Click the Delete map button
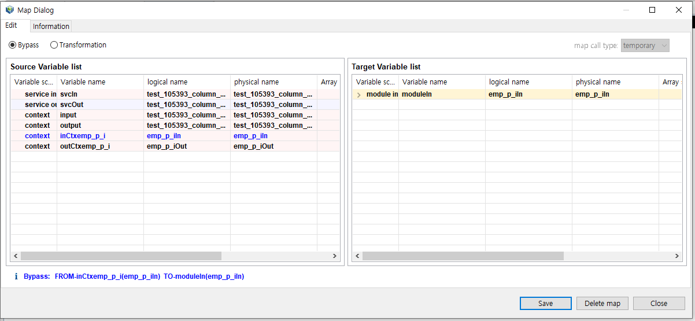695x321 pixels. pyautogui.click(x=602, y=303)
